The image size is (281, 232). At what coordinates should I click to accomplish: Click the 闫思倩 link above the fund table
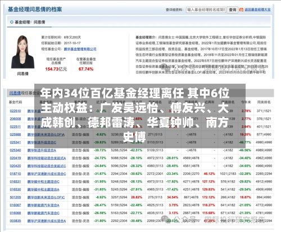(15, 93)
